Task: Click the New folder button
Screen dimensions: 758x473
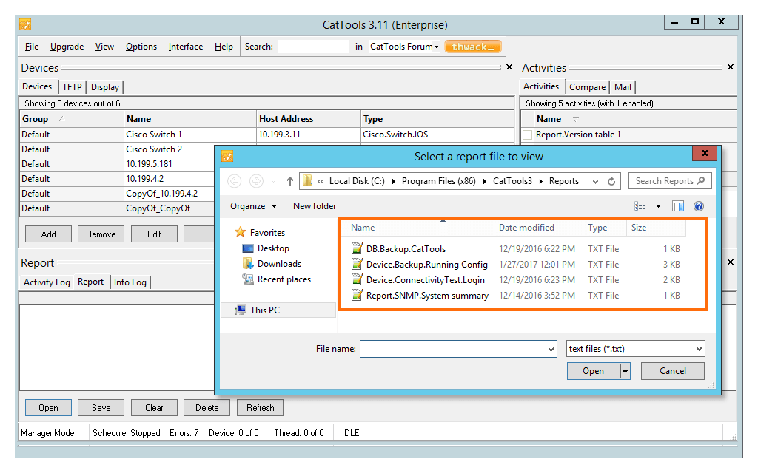Action: pos(314,206)
